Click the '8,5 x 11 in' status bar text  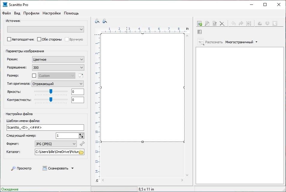[x=146, y=189]
